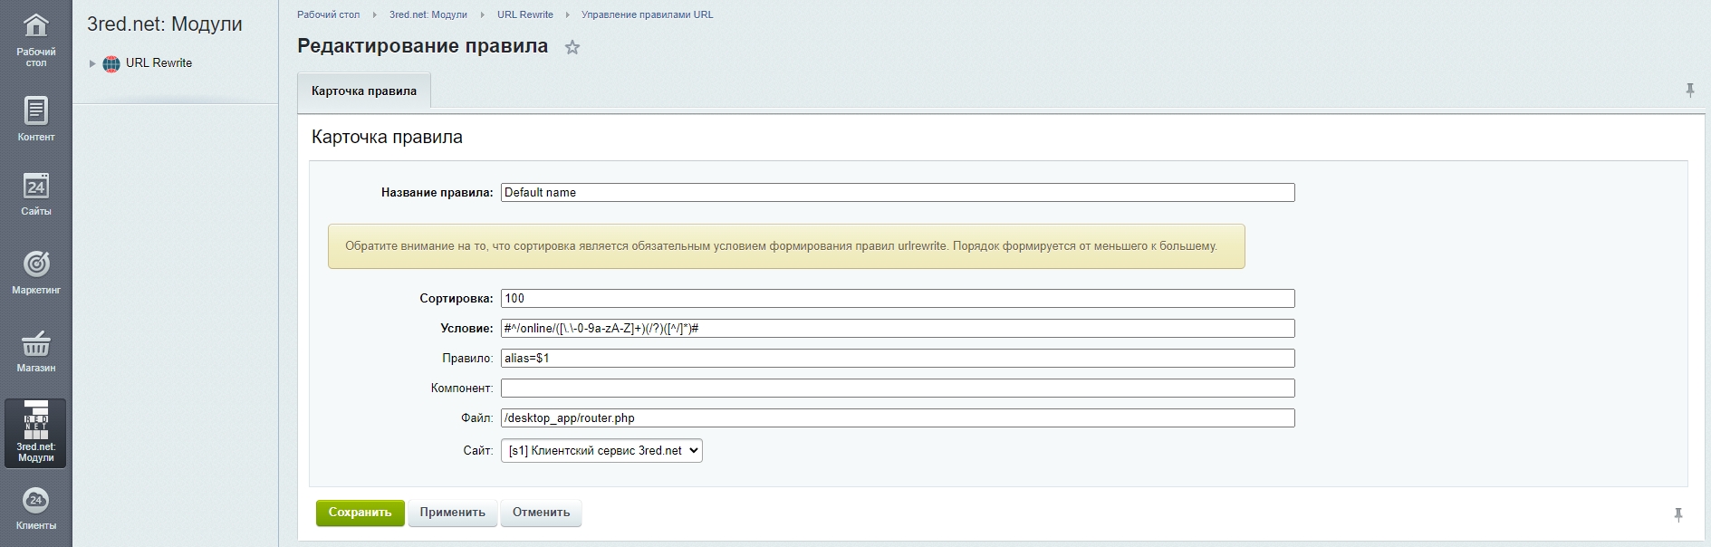Open the Рабочий стол sidebar section

tap(35, 38)
